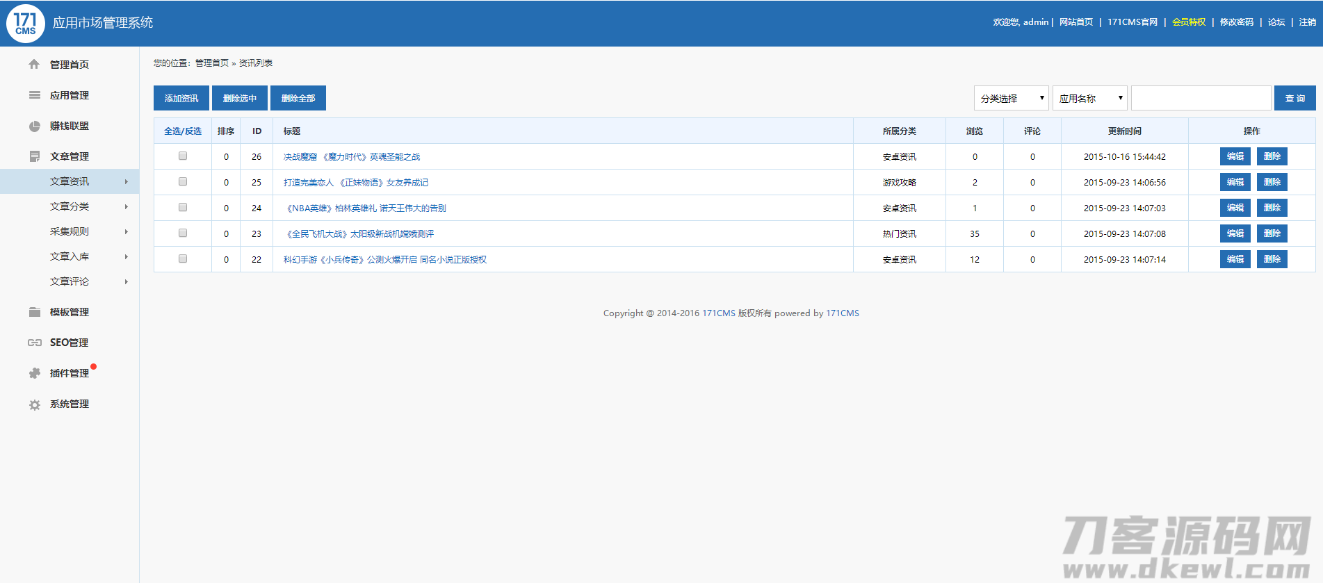Click the folder icon beside 模板管理
This screenshot has width=1323, height=583.
34,312
